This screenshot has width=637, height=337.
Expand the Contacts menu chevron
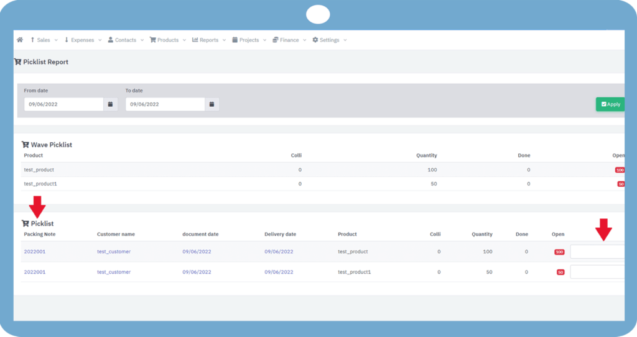(x=142, y=40)
